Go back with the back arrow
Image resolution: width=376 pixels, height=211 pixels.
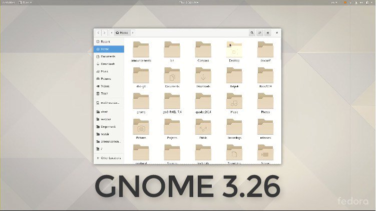(98, 33)
